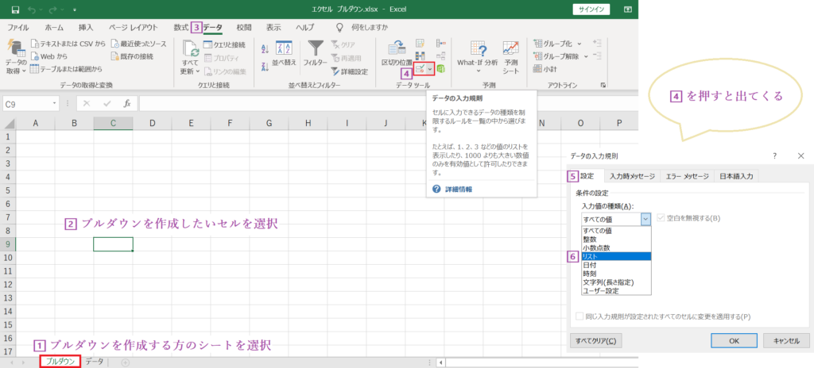Click the 予測シート forecast sheet icon
This screenshot has height=368, width=814.
[510, 49]
